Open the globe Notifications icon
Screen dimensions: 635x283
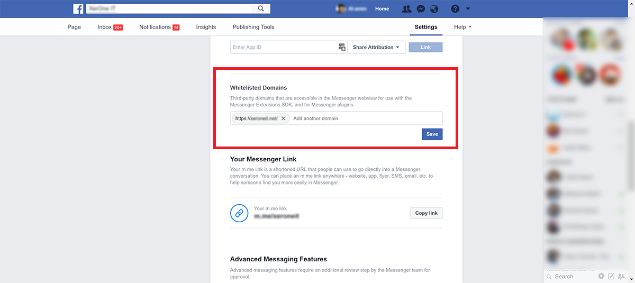(434, 9)
